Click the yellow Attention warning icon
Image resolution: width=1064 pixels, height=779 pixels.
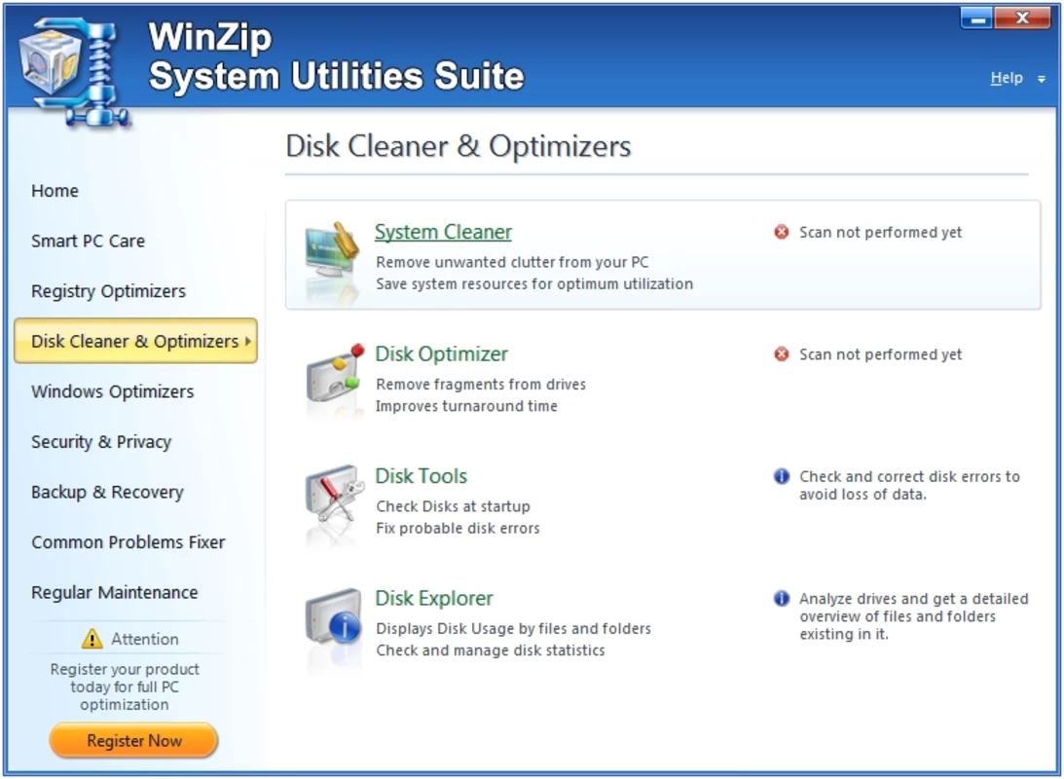(92, 639)
